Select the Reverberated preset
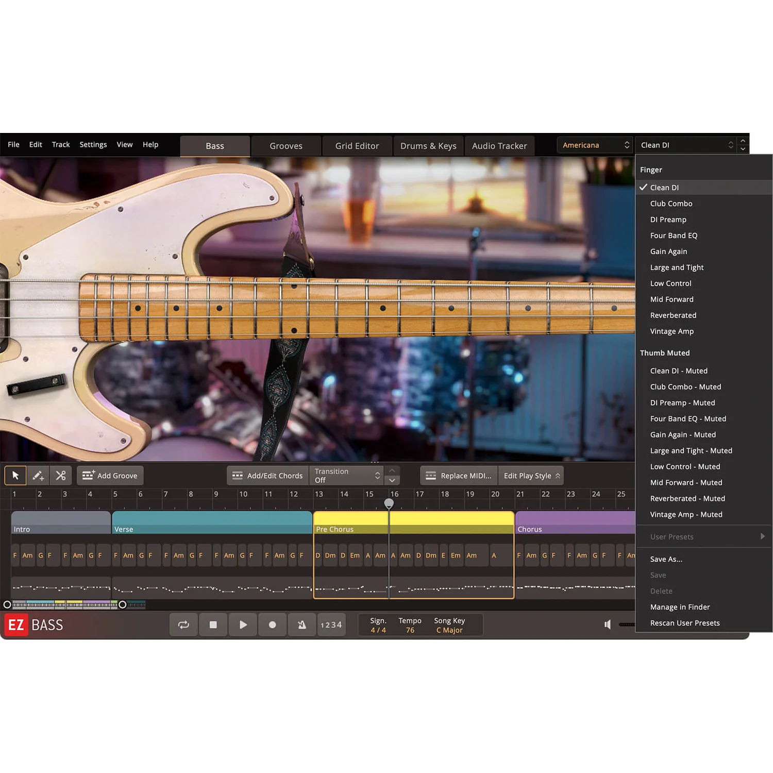The height and width of the screenshot is (773, 773). click(x=704, y=315)
